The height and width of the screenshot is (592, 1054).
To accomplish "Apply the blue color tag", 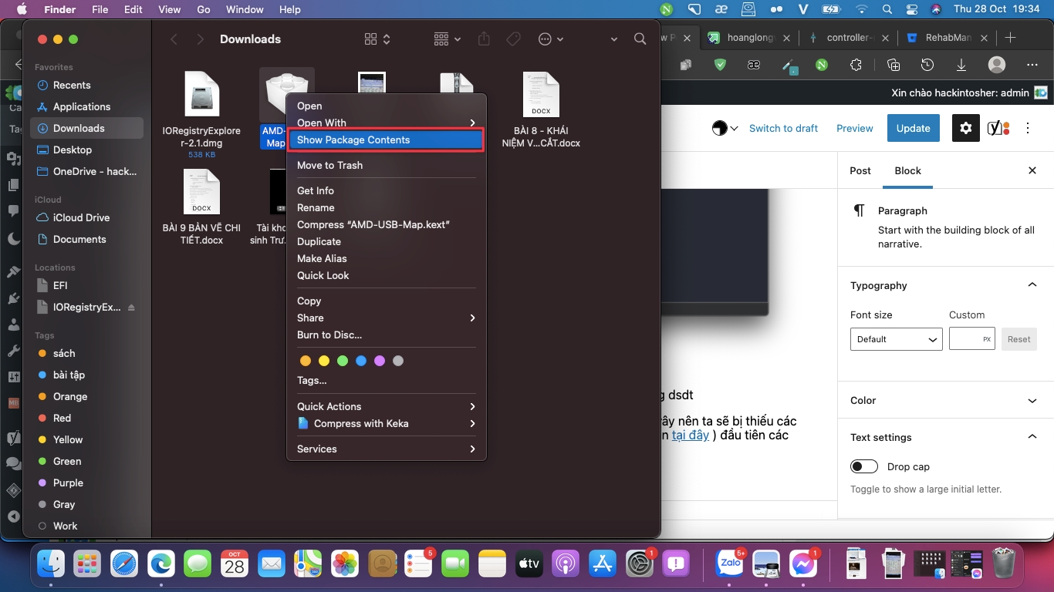I will pyautogui.click(x=361, y=361).
